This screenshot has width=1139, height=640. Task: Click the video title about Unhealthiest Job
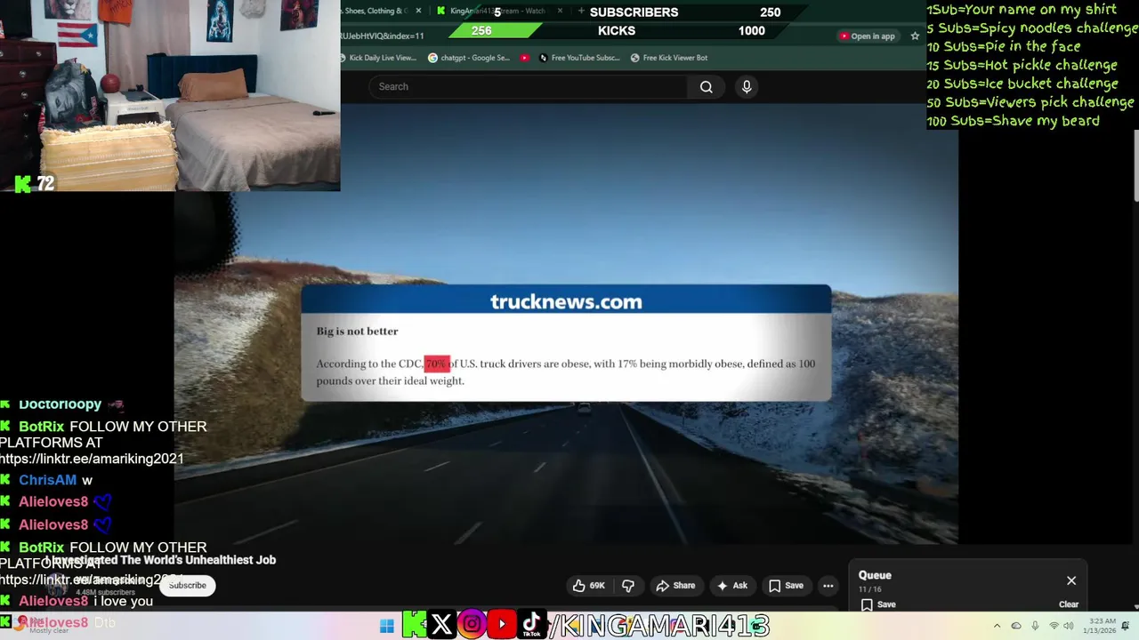160,560
